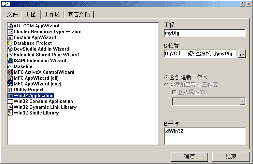Select the Custom AppWizard text
253x164 pixels.
35,38
